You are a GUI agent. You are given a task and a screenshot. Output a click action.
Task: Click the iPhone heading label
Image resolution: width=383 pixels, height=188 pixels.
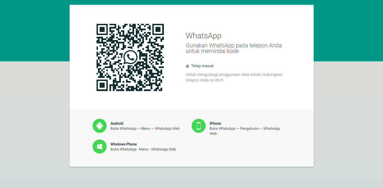[x=215, y=124]
